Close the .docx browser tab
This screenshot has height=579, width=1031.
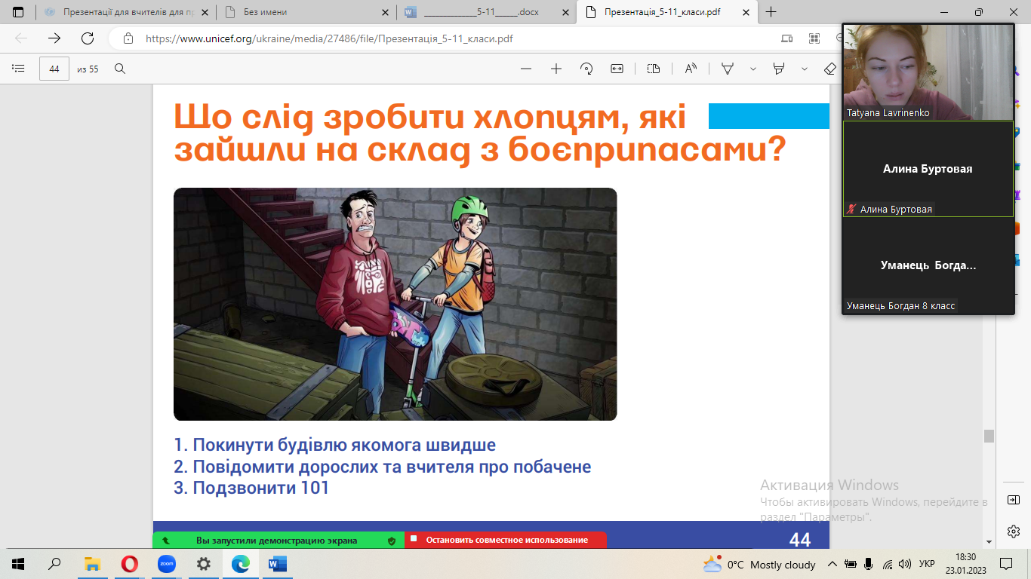coord(565,12)
